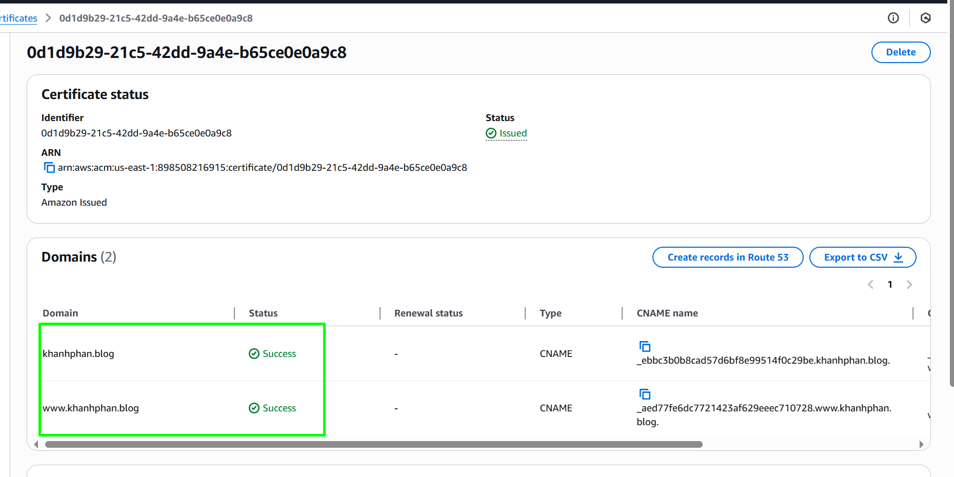The image size is (954, 477).
Task: Sort by Domain column header
Action: pyautogui.click(x=61, y=313)
